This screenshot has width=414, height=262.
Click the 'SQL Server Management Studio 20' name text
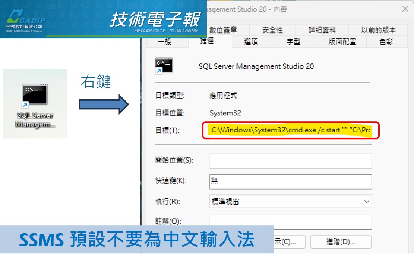[256, 66]
